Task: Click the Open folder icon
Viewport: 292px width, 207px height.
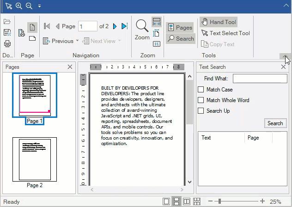Action: [x=7, y=22]
